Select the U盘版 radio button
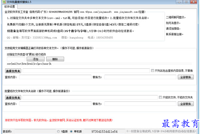Viewport: 202px width, 134px height. (58, 131)
